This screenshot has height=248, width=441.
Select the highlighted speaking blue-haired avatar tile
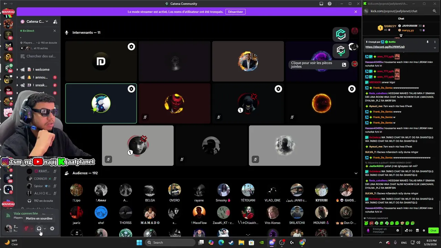pos(101,103)
